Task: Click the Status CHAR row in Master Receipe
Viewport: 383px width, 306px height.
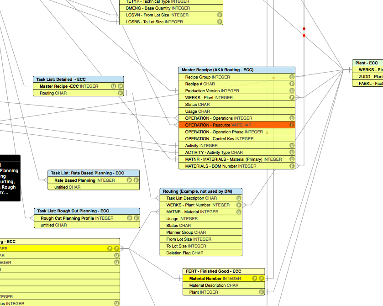Action: [x=237, y=105]
